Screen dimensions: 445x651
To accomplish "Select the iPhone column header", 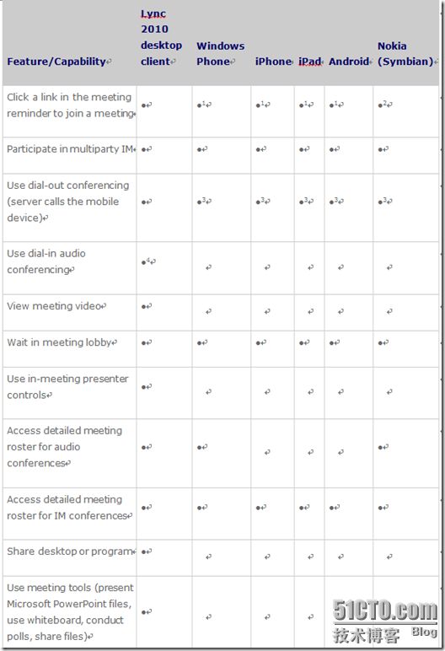I will (273, 62).
